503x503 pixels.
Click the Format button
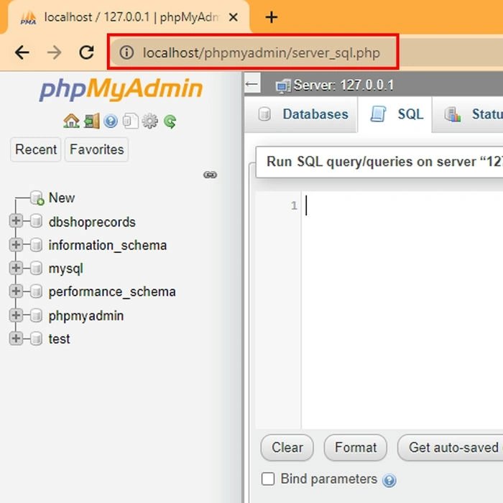[x=356, y=448]
